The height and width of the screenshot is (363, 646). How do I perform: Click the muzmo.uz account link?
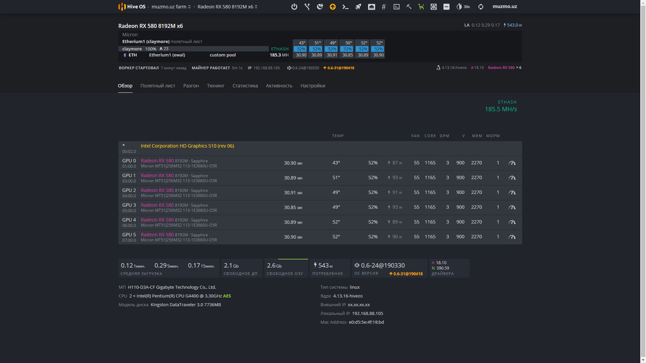[x=504, y=7]
